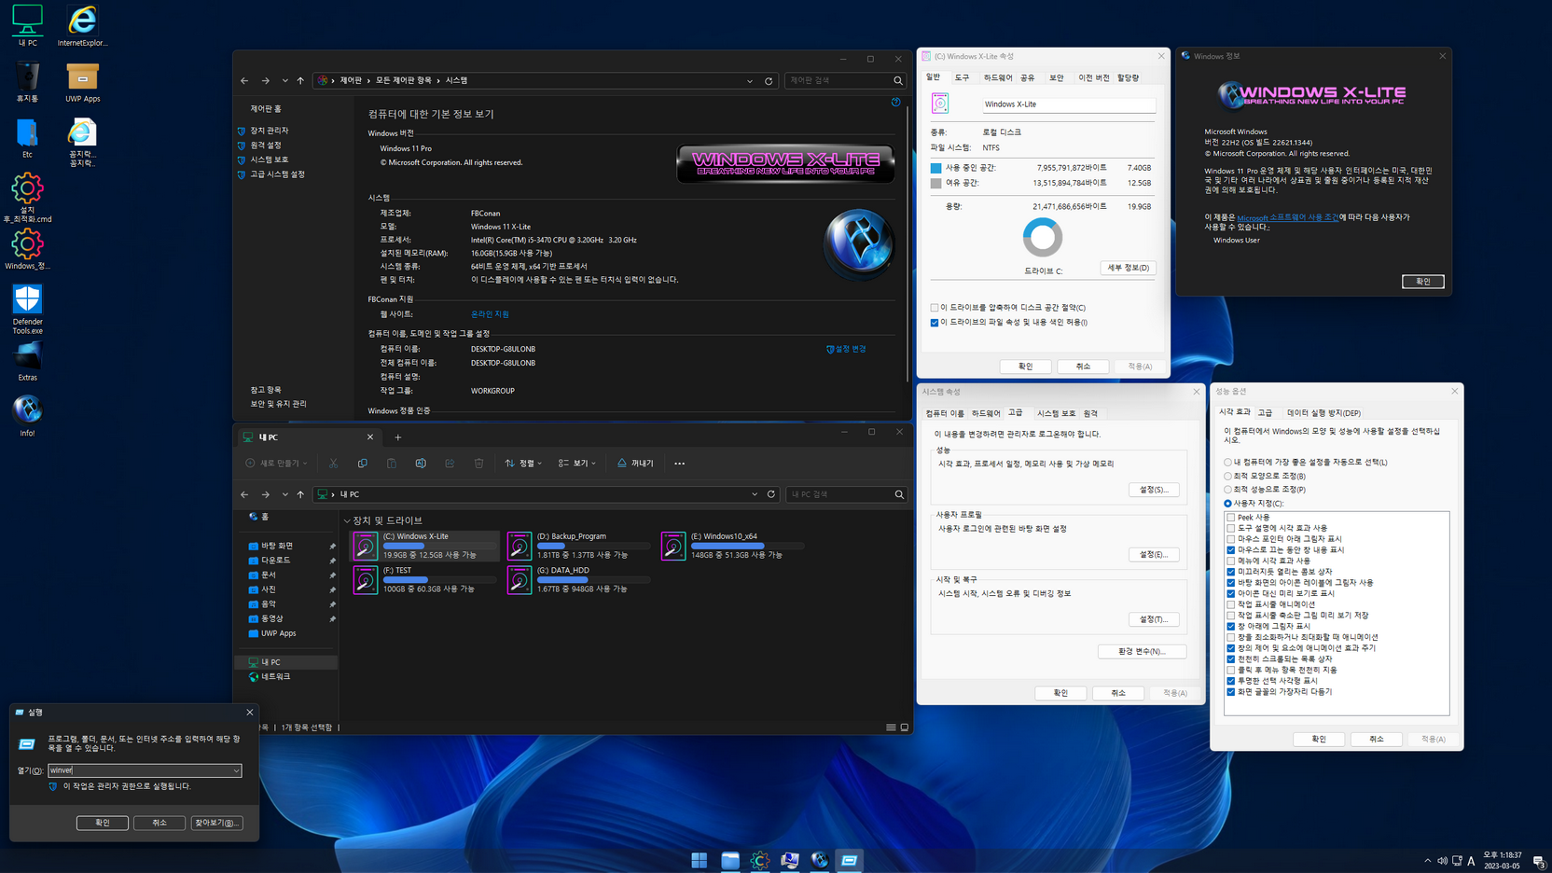This screenshot has width=1552, height=873.
Task: Toggle file indexing checkbox in C: properties
Action: pos(935,323)
